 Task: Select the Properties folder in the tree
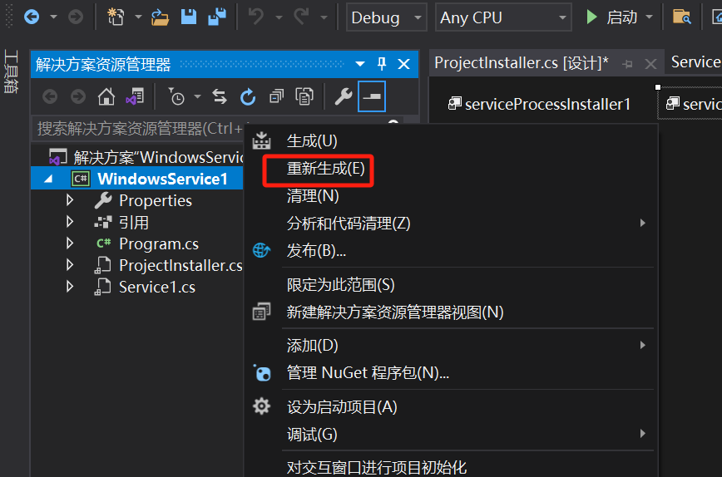[156, 200]
